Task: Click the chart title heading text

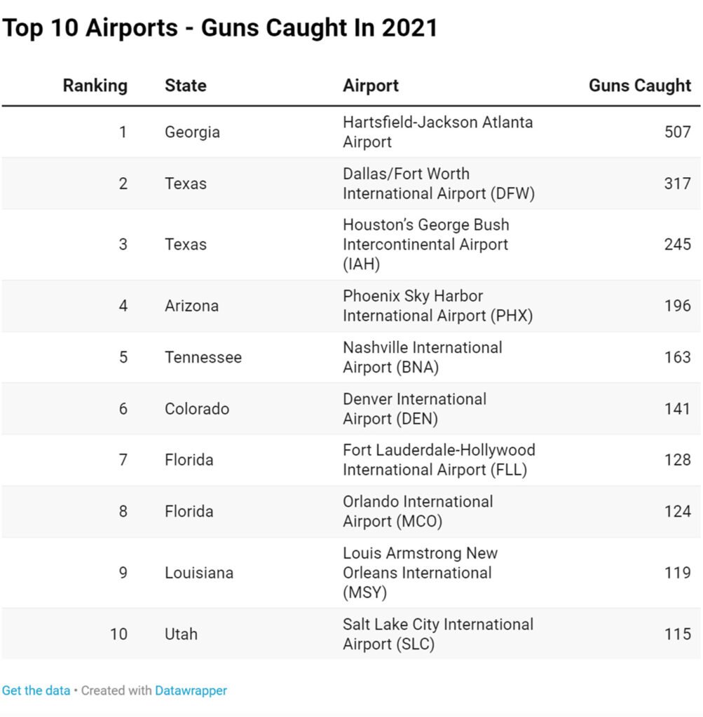Action: tap(219, 28)
